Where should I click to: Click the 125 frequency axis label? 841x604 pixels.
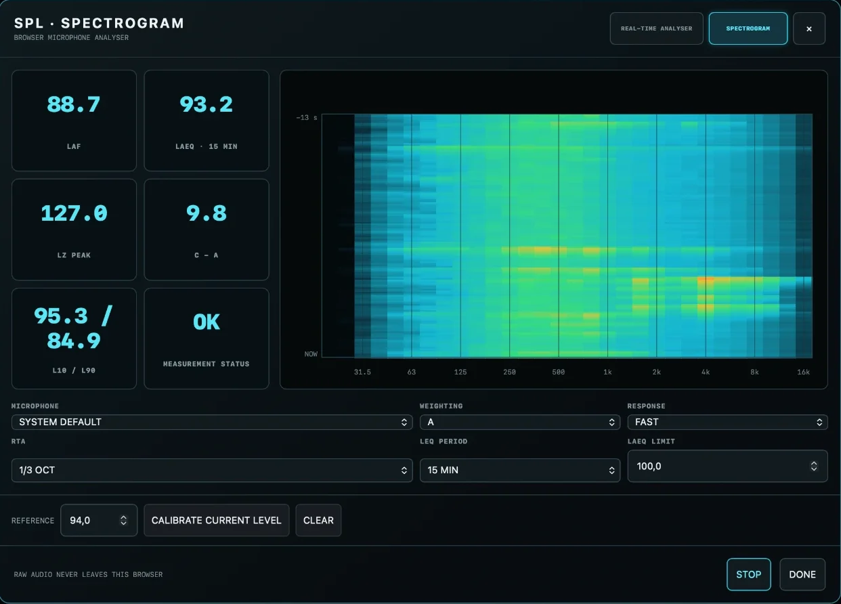pos(460,372)
